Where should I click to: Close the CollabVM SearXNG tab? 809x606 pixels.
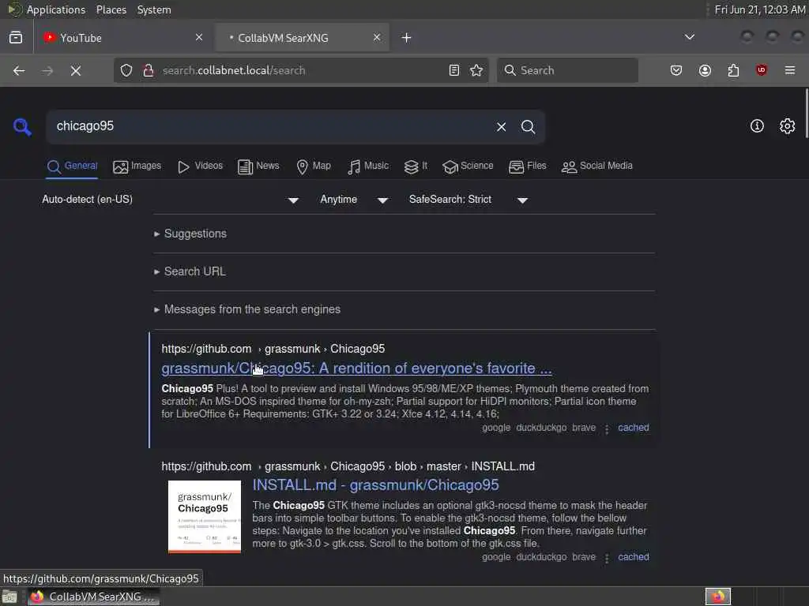click(377, 37)
